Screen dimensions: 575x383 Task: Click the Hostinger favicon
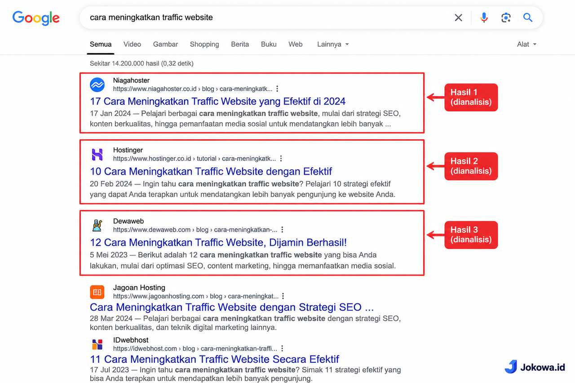97,154
